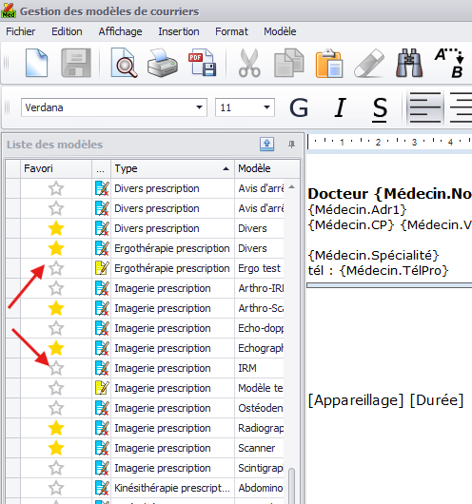The width and height of the screenshot is (472, 504).
Task: Sort list by Type column header
Action: coord(172,168)
